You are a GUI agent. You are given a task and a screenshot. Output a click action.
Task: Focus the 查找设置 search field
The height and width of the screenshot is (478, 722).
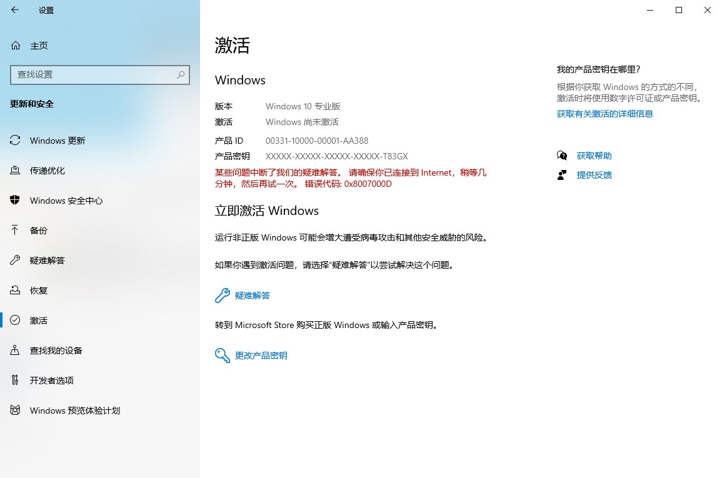94,74
